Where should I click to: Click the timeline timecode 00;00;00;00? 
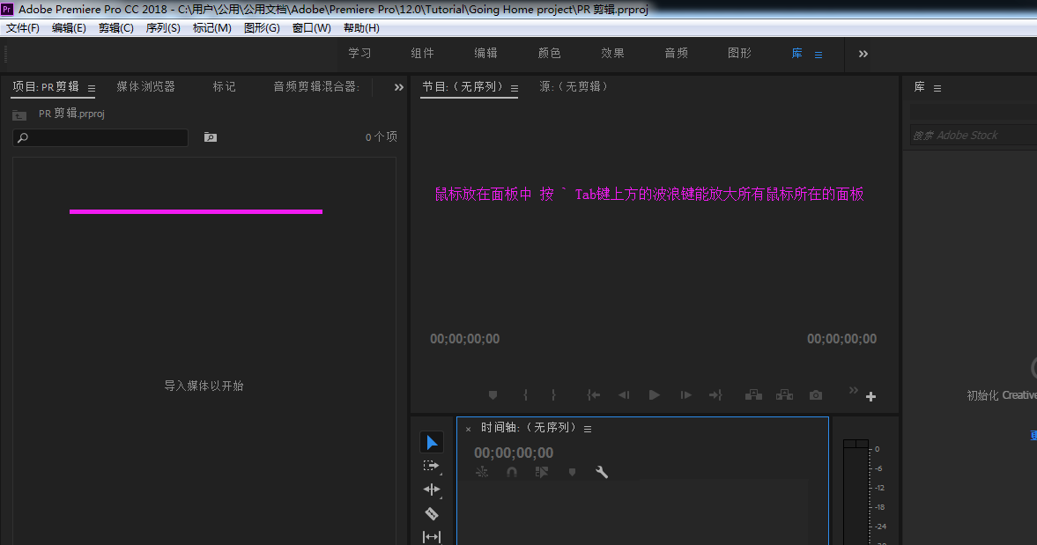pos(514,453)
